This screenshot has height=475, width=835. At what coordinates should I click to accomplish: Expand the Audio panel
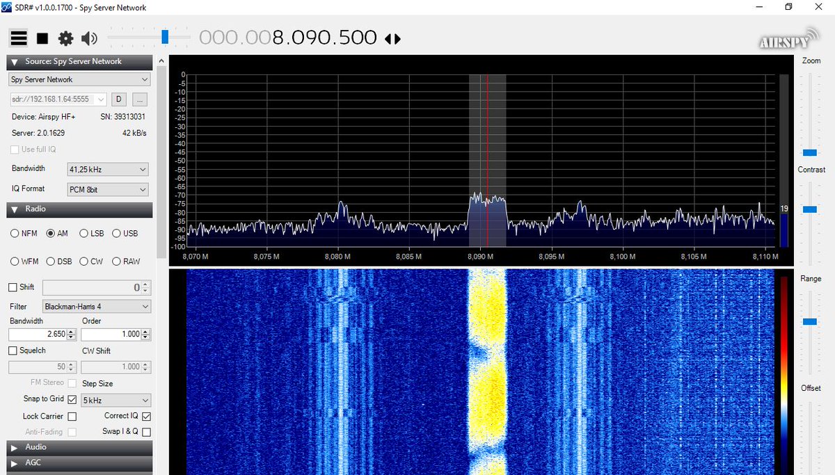click(79, 446)
